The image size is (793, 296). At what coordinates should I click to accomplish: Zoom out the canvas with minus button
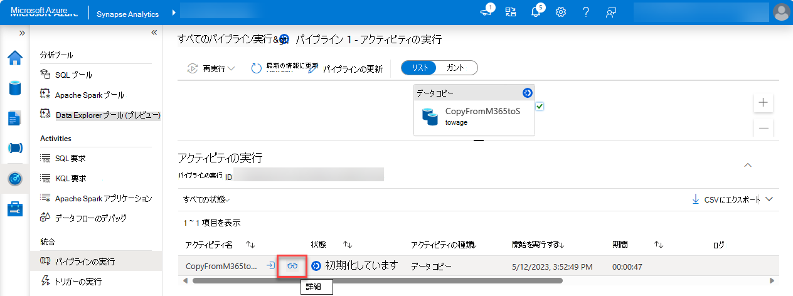point(763,128)
